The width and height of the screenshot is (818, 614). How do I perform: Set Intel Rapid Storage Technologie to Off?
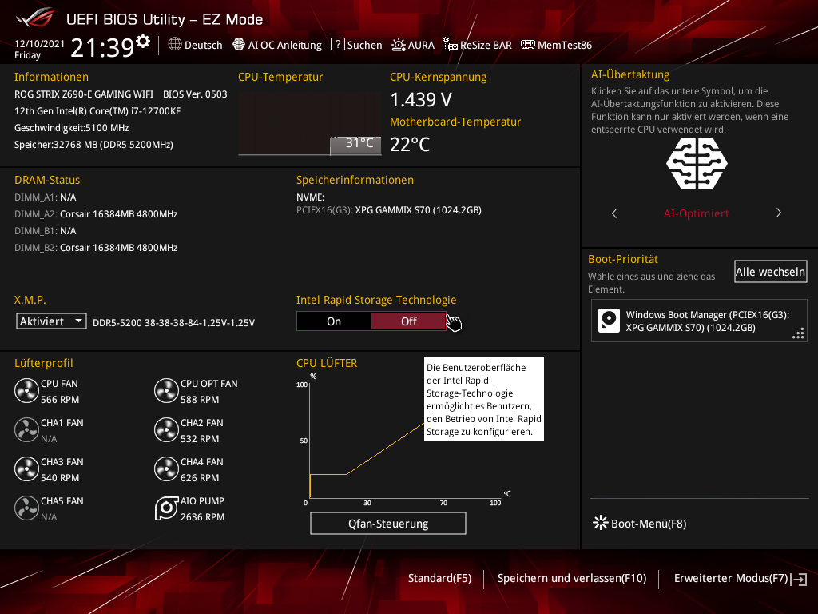tap(409, 321)
